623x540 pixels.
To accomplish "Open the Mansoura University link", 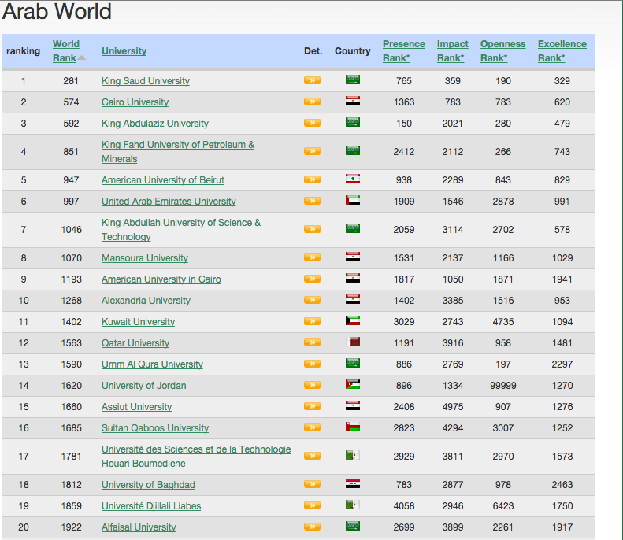I will click(145, 258).
